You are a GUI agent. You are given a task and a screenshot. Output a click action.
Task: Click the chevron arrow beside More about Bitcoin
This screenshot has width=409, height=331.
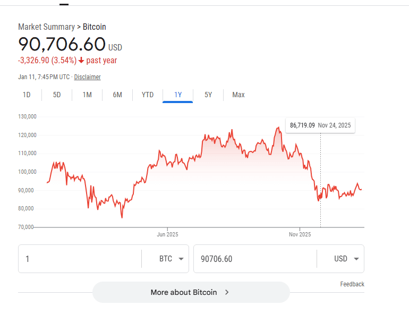(227, 292)
